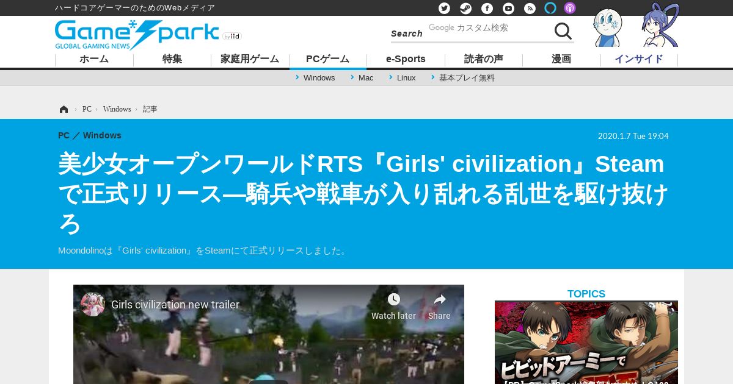Click the ハードコアゲーマーのためのWebメディア tagline

coord(135,8)
